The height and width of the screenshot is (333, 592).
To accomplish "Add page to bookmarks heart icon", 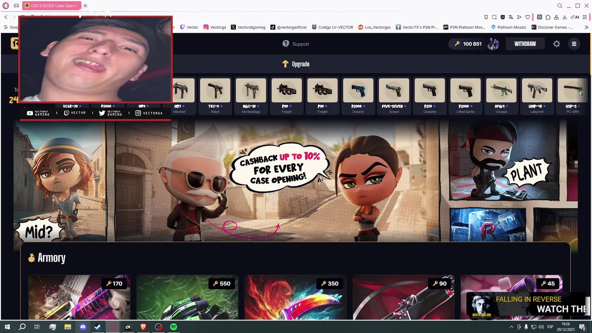I will [x=527, y=17].
